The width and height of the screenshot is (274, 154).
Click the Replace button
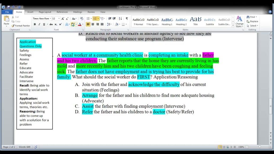tap(252, 21)
